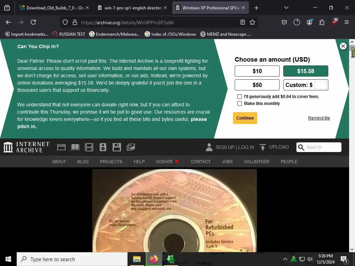The width and height of the screenshot is (355, 266).
Task: Open uBlock extension icon with badge
Action: (335, 22)
